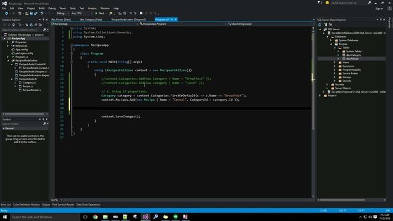Pin the Solution Explorer panel

(43, 20)
